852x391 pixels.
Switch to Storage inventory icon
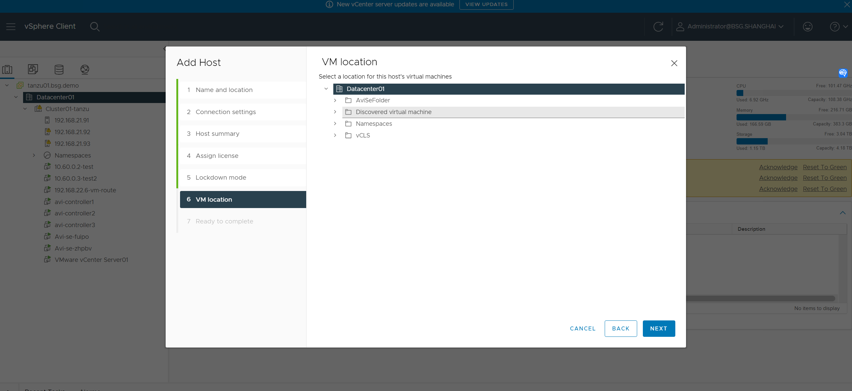point(59,69)
